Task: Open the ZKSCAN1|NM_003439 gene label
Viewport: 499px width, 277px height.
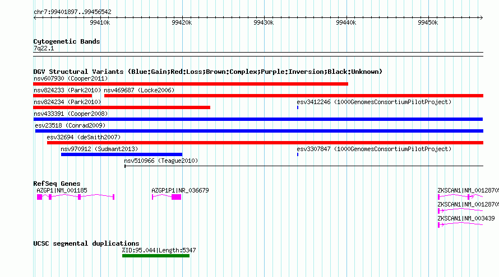Action: 466,218
